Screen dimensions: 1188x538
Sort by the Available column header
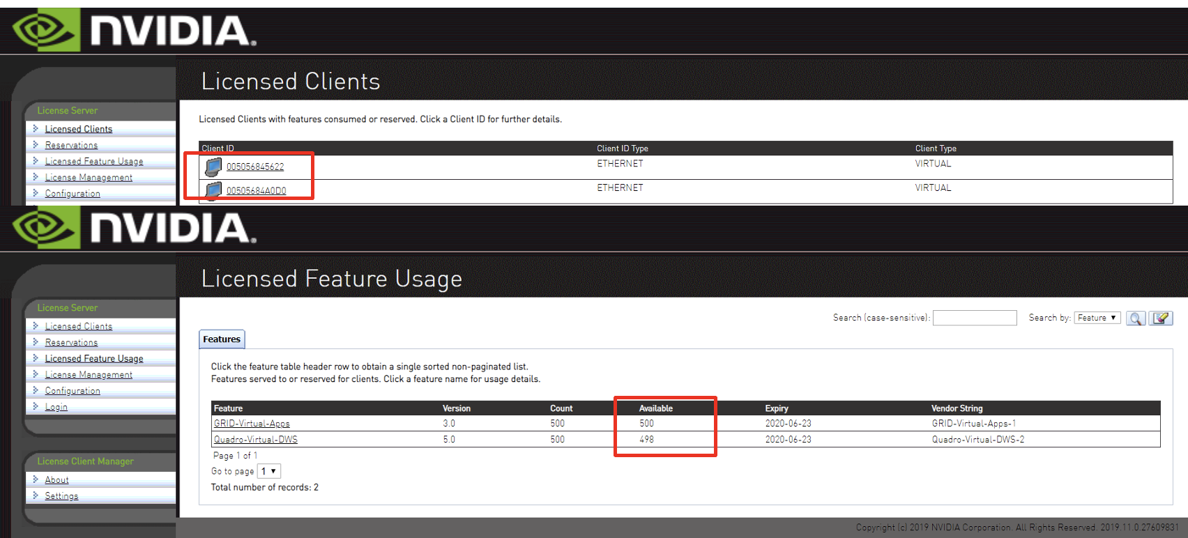(x=656, y=408)
